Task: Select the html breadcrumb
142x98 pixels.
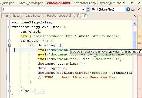Action: coord(5,16)
